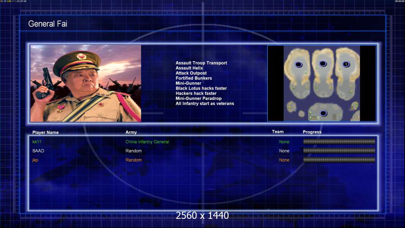This screenshot has width=405, height=228.
Task: Click the 'Progress' column header
Action: [x=312, y=132]
